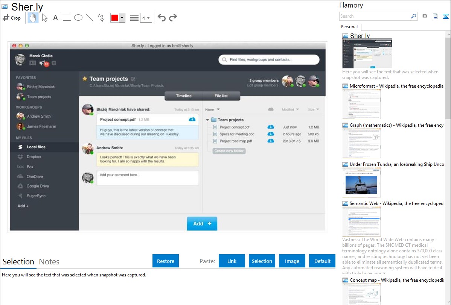The image size is (451, 305).
Task: Open the line width 4 dropdown
Action: (x=146, y=18)
